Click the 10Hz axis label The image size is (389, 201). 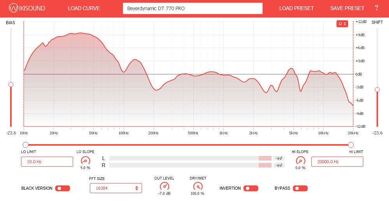coord(24,133)
